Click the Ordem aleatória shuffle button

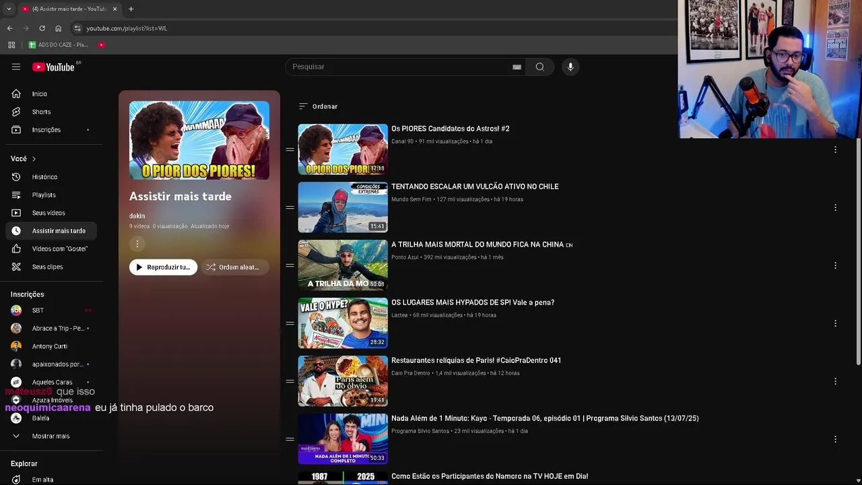tap(234, 267)
